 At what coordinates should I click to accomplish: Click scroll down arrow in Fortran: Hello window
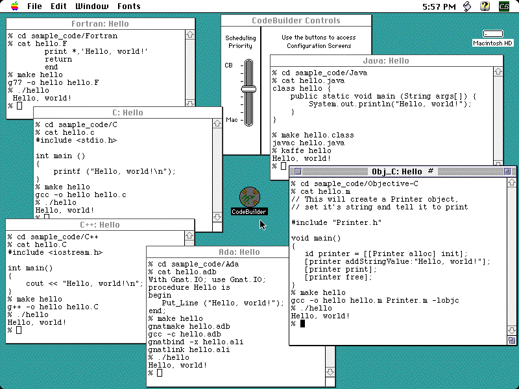pos(190,103)
